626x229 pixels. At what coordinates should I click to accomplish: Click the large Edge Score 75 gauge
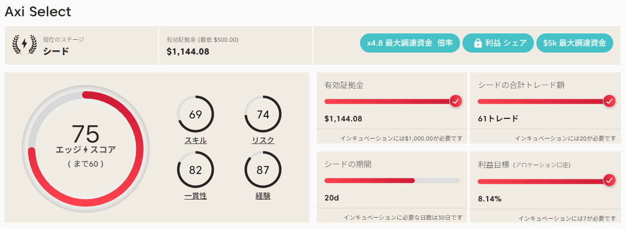point(85,146)
